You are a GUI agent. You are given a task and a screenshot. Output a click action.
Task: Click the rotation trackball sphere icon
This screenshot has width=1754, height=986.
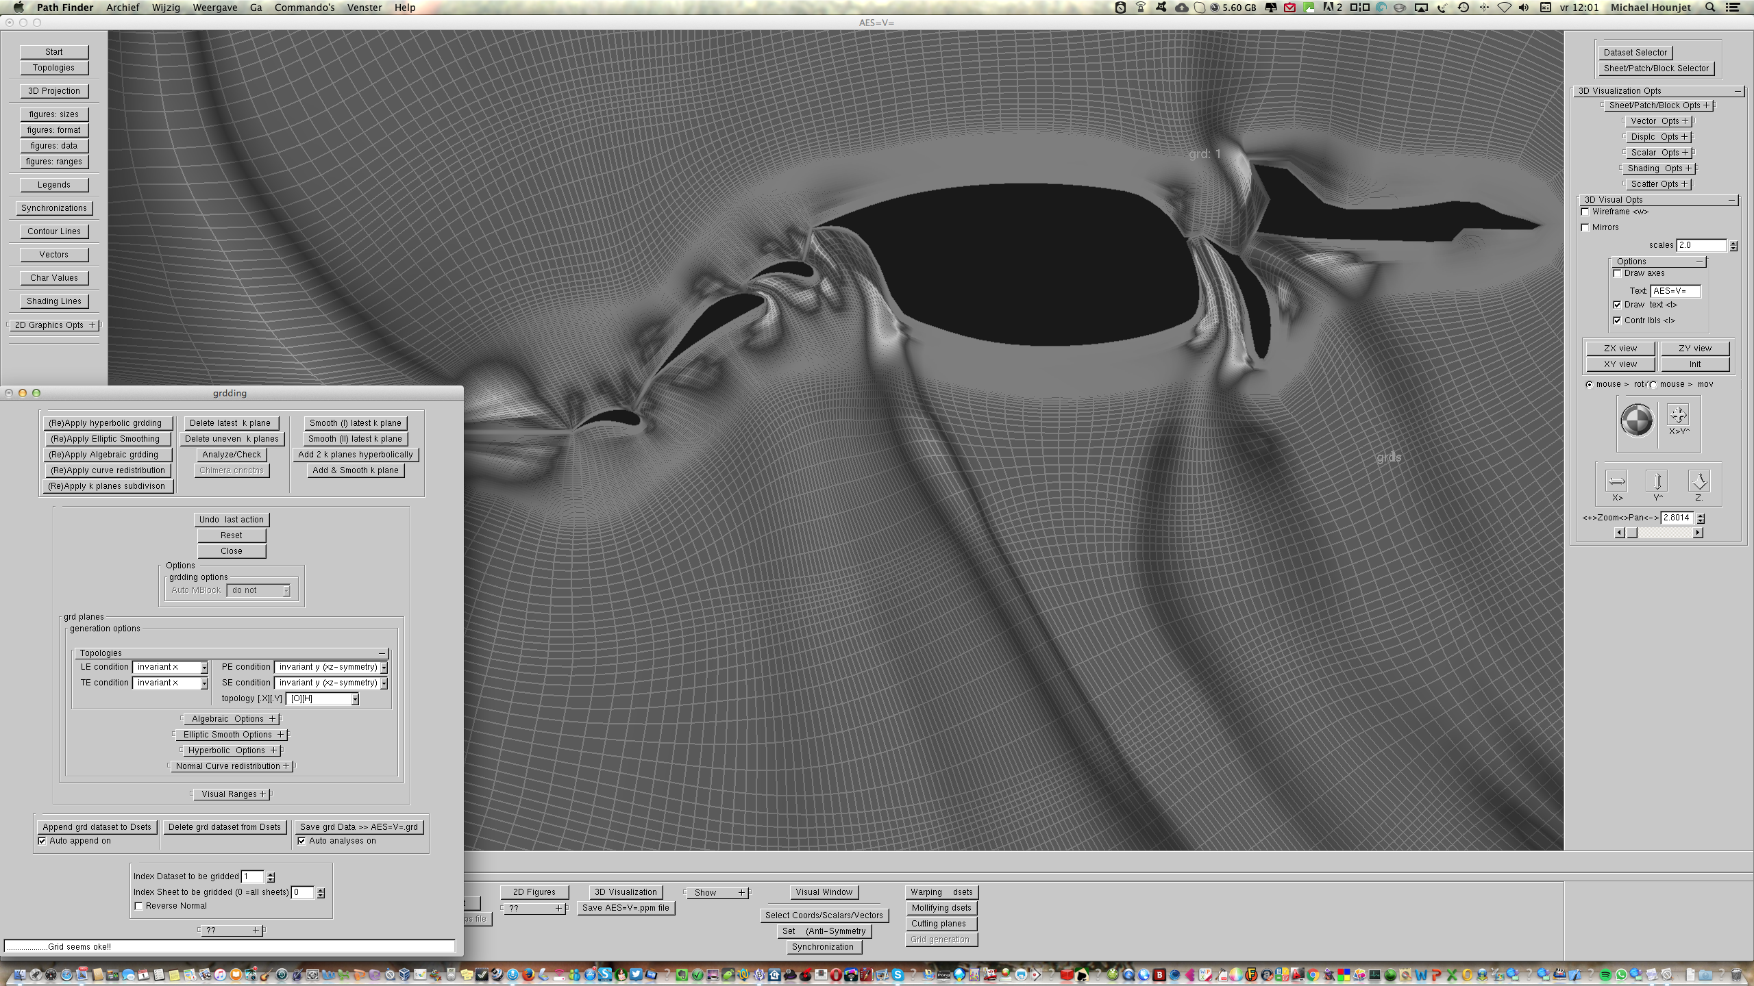[1637, 420]
